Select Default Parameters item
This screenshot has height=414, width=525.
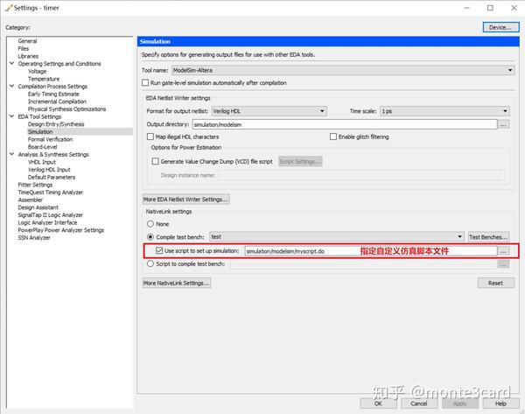pos(52,177)
